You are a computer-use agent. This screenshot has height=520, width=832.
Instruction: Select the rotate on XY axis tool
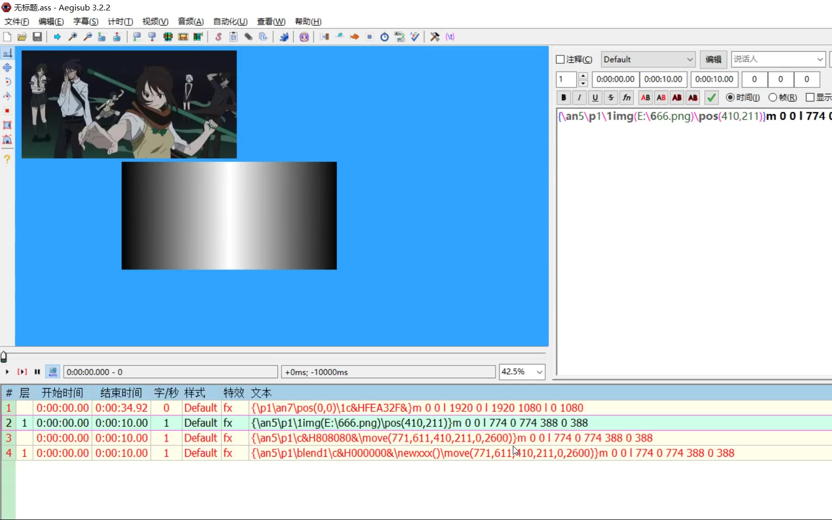pos(7,96)
